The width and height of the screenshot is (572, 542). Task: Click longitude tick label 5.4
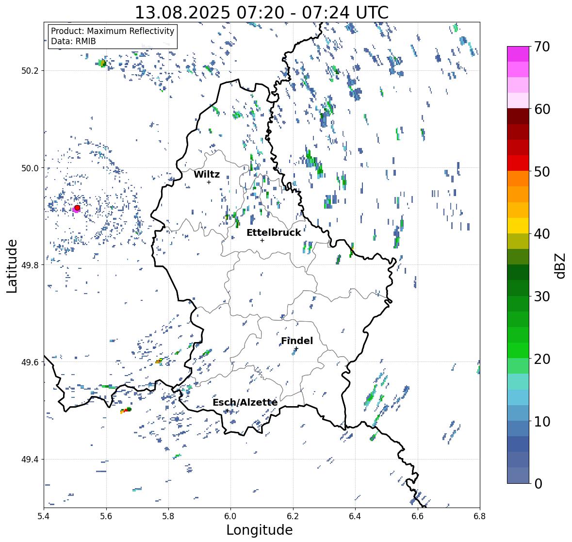tap(44, 516)
